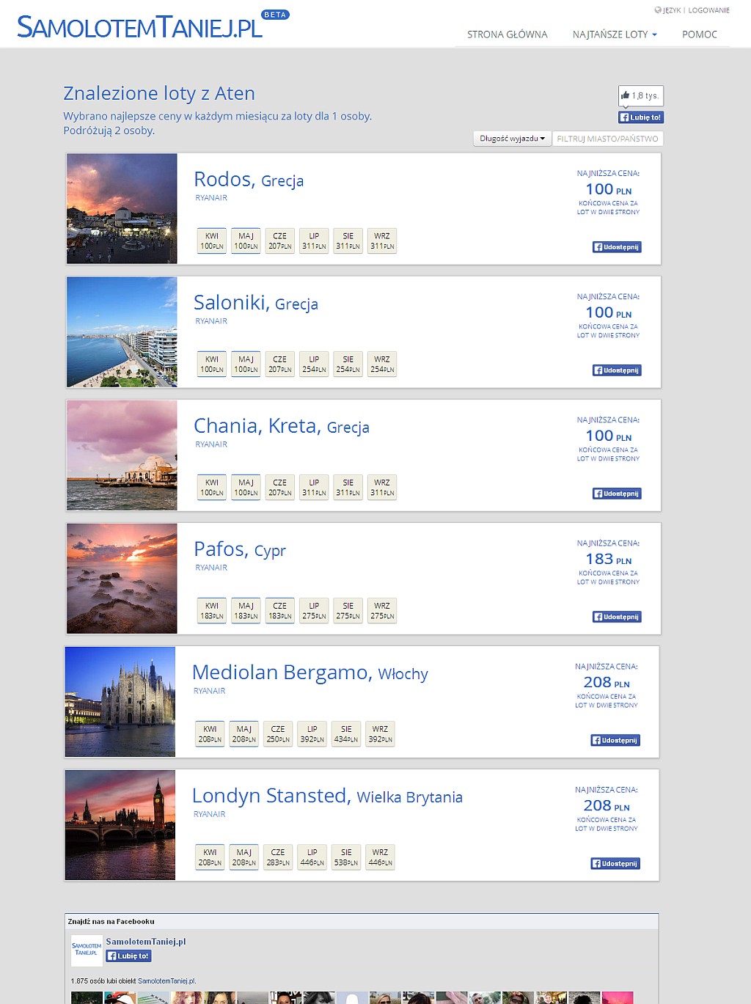Image resolution: width=751 pixels, height=1004 pixels.
Task: Click the Logowanie link
Action: [x=708, y=10]
